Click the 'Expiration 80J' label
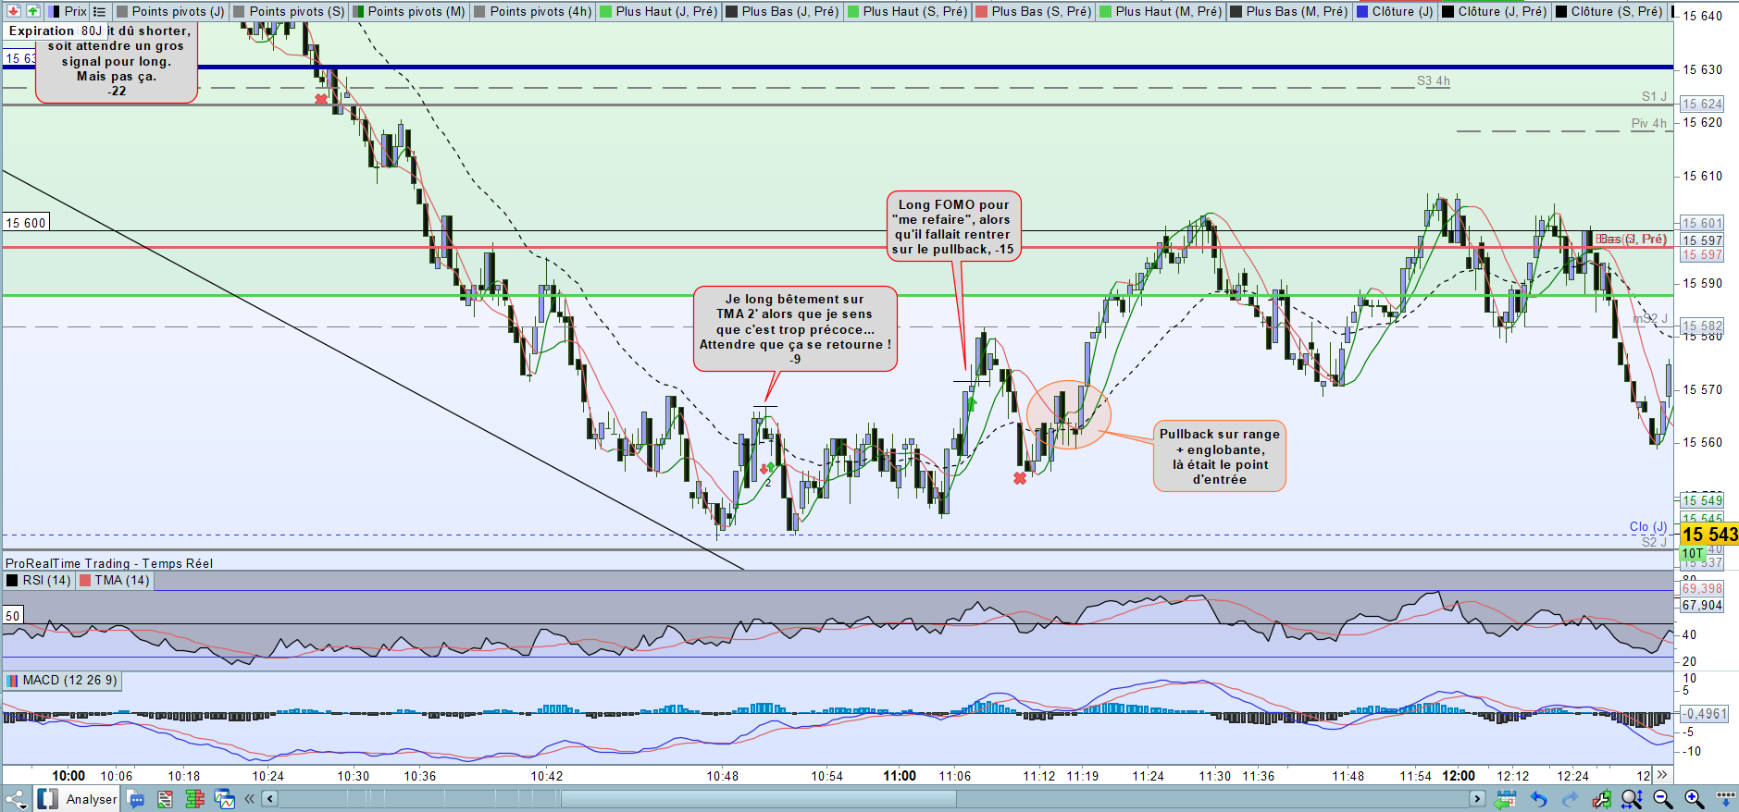The image size is (1739, 812). tap(56, 31)
